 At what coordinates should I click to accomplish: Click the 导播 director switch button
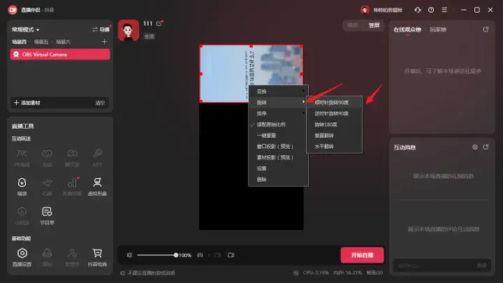[x=101, y=29]
